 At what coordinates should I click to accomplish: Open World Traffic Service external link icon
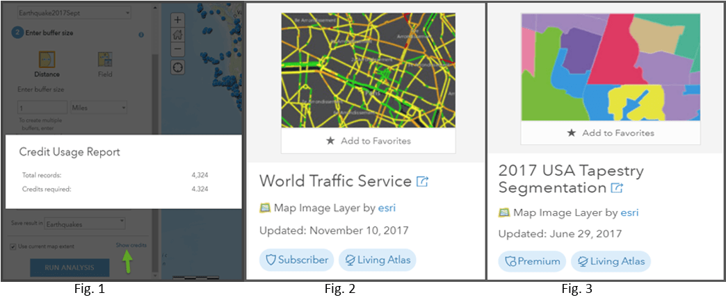click(x=422, y=181)
